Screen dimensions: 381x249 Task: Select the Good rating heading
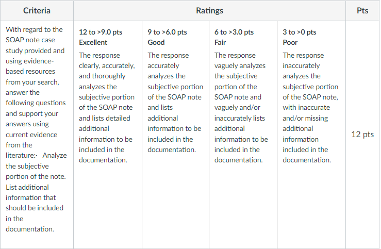click(x=156, y=42)
